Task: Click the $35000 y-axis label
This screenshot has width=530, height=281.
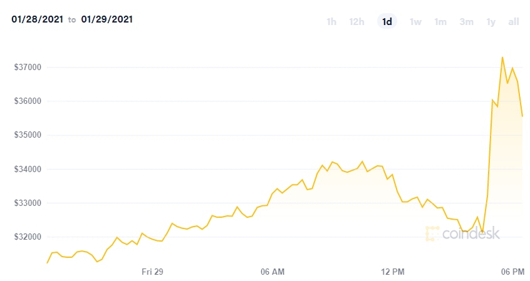Action: click(x=27, y=135)
